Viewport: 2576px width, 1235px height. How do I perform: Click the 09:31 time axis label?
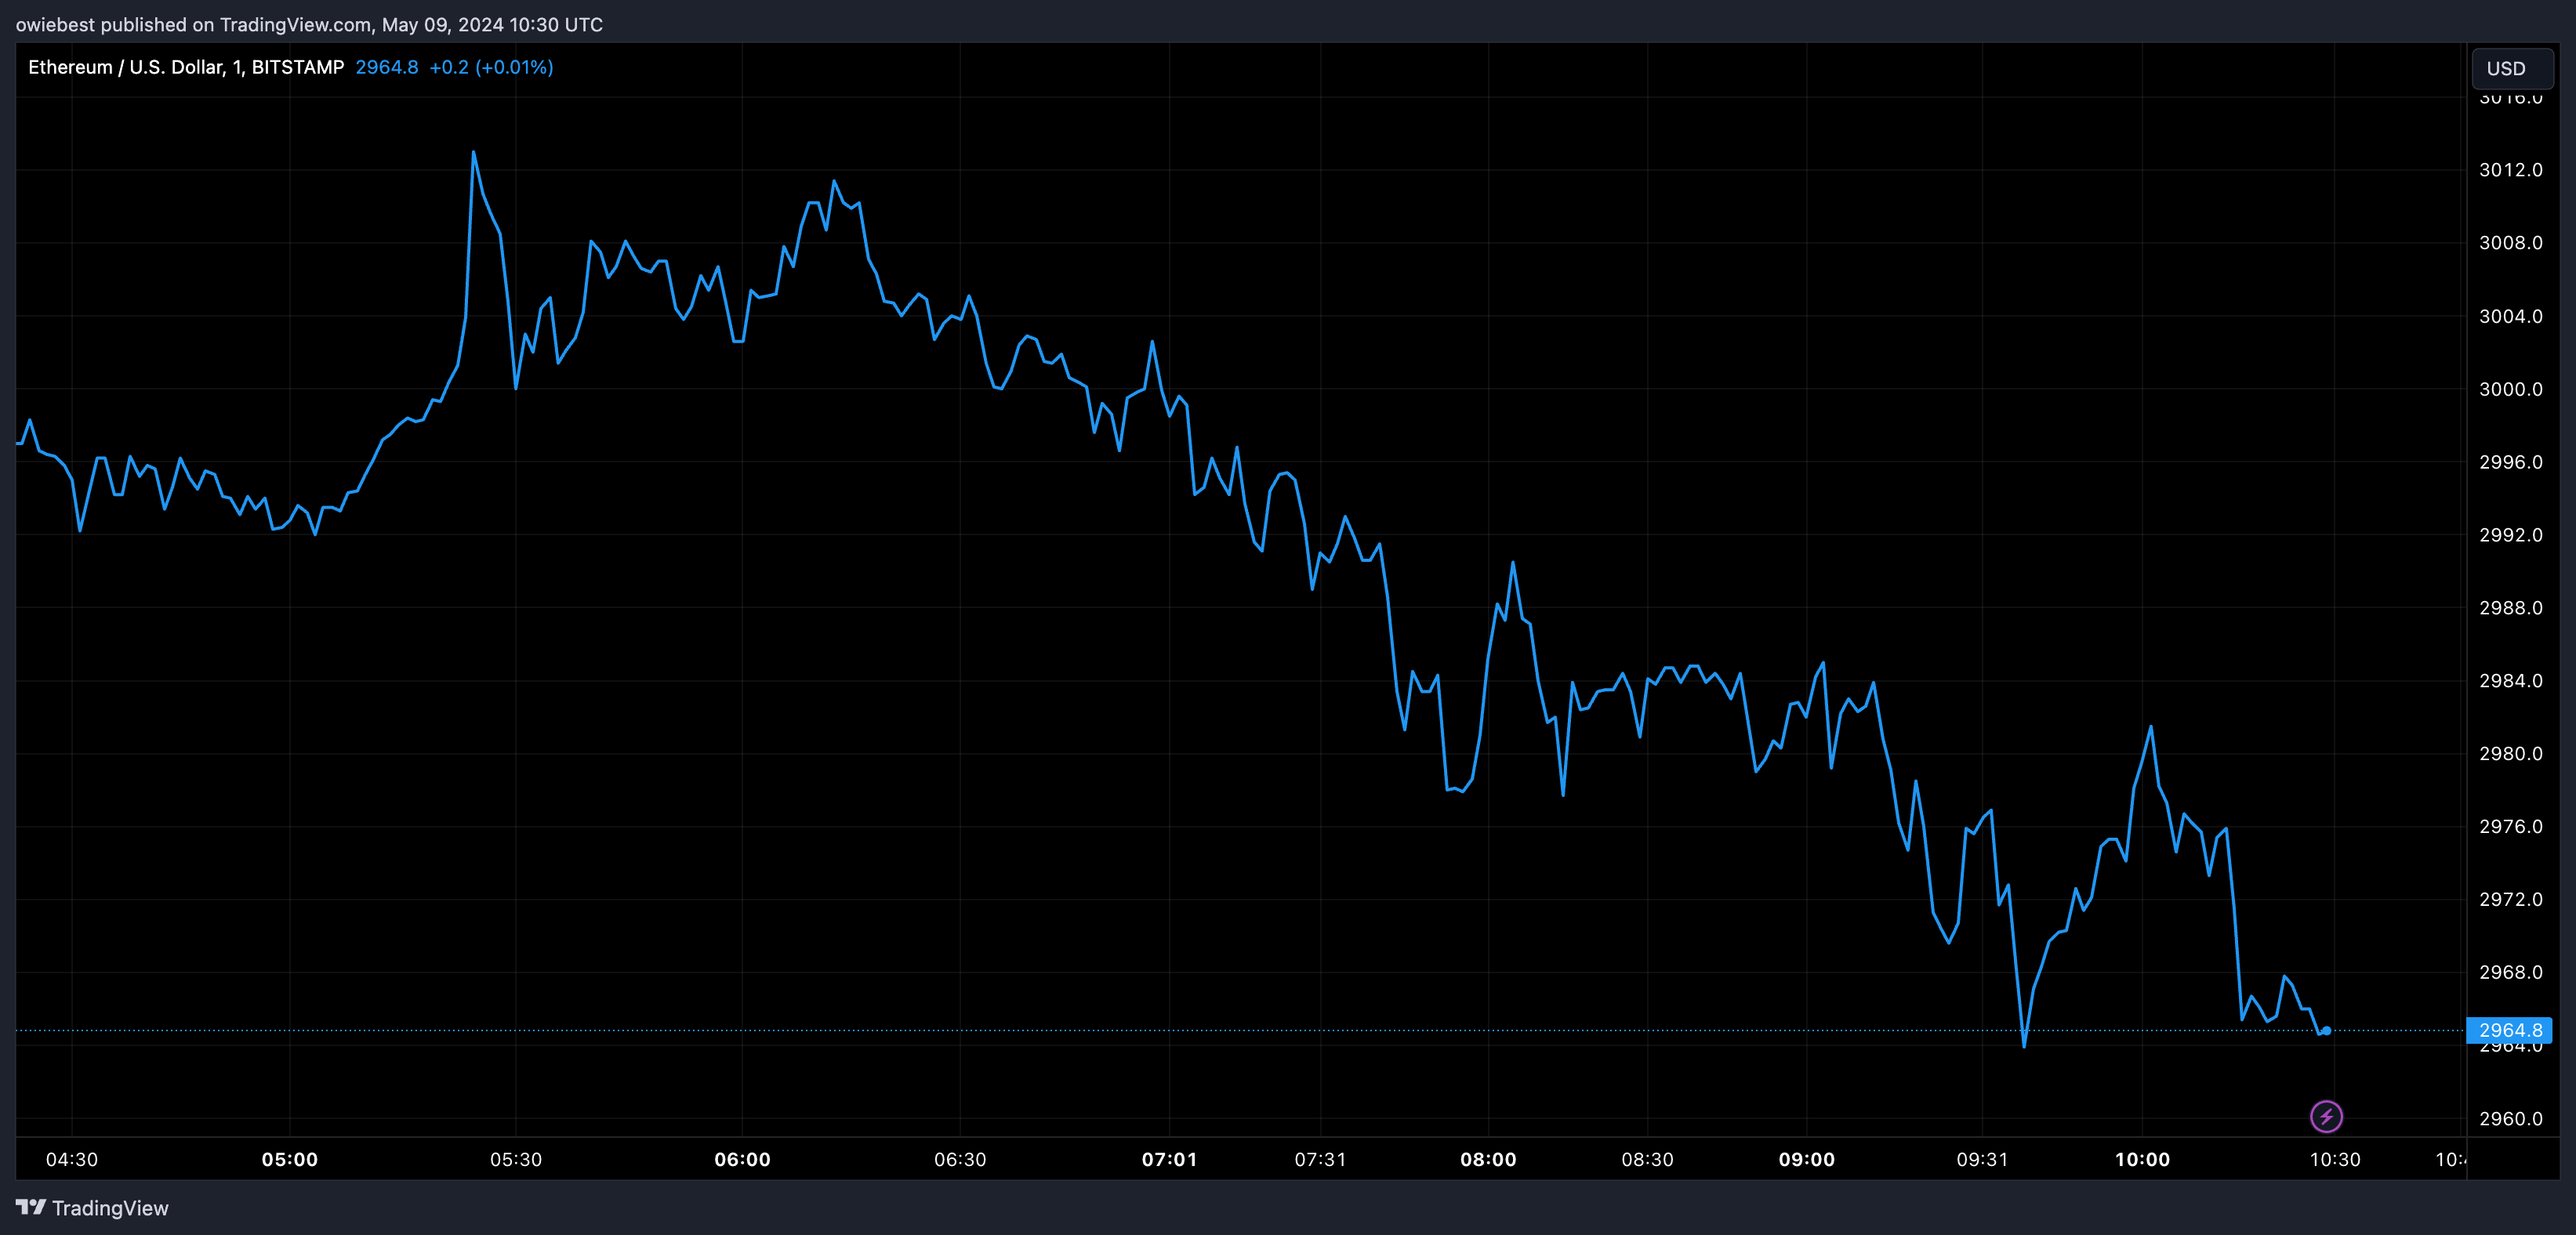tap(1982, 1159)
